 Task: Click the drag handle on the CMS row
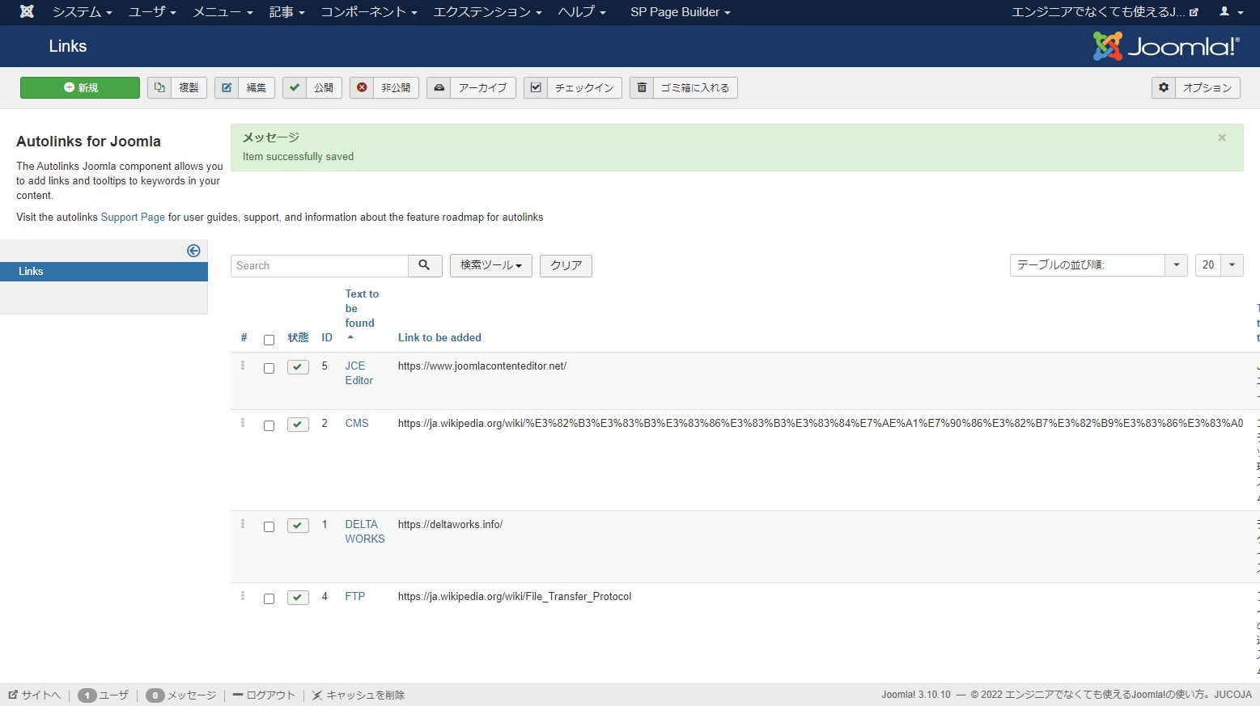tap(243, 425)
